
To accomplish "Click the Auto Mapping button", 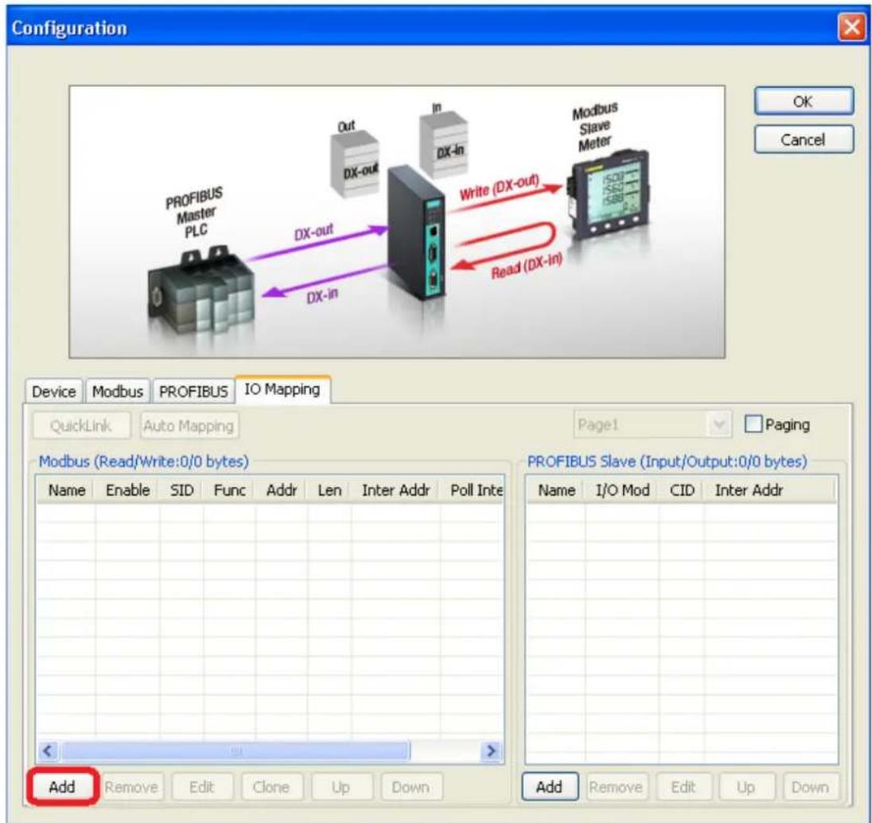I will coord(189,426).
